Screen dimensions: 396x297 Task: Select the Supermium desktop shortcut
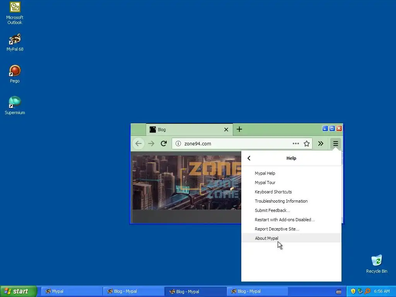[15, 106]
